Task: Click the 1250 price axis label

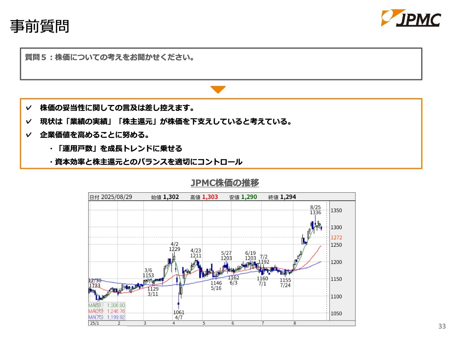Action: (336, 245)
